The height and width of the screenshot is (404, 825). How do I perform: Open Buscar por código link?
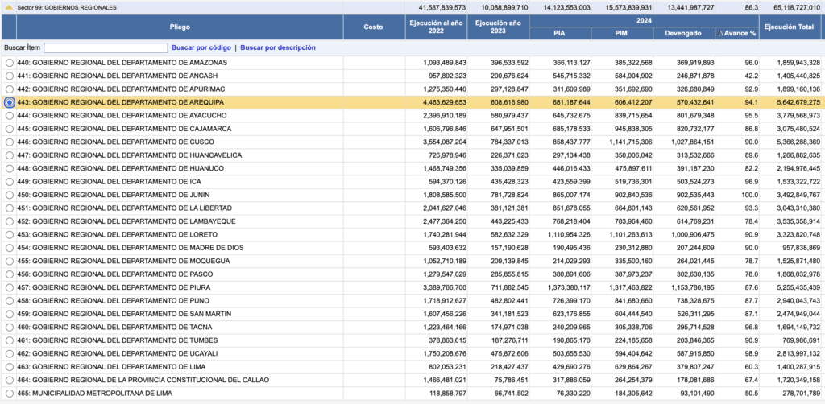point(201,48)
